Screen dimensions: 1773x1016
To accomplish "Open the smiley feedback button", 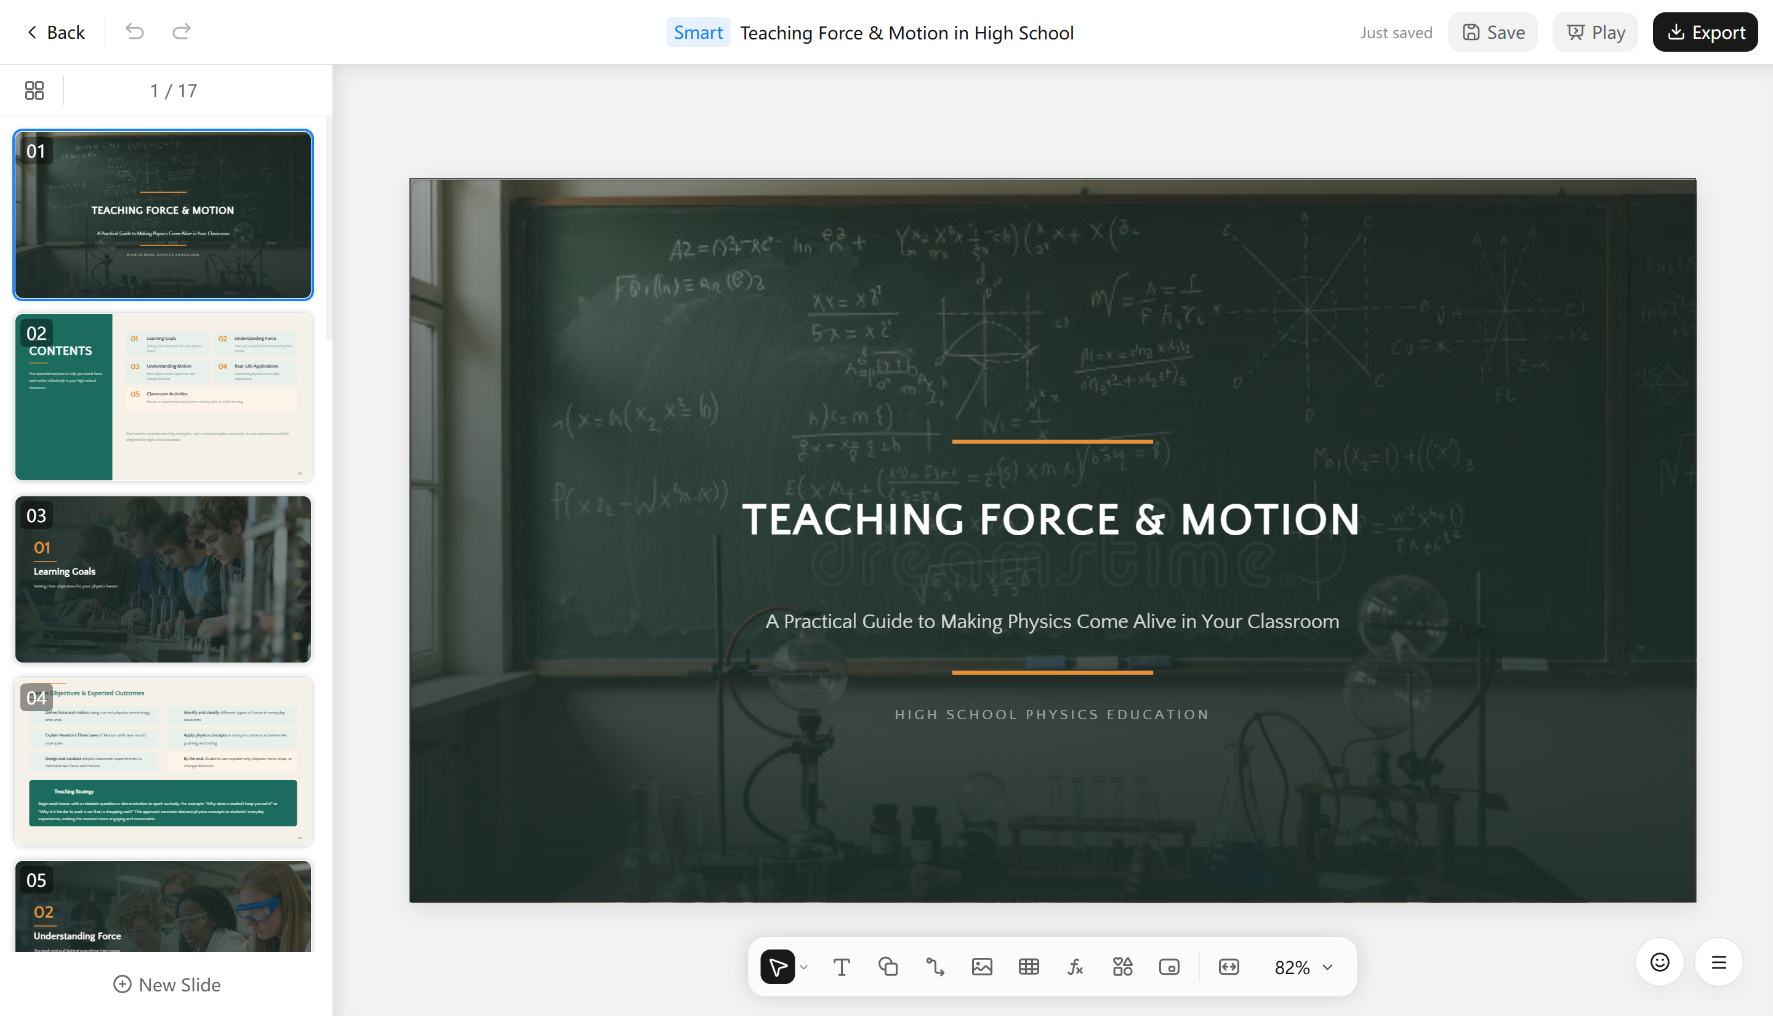I will 1660,962.
